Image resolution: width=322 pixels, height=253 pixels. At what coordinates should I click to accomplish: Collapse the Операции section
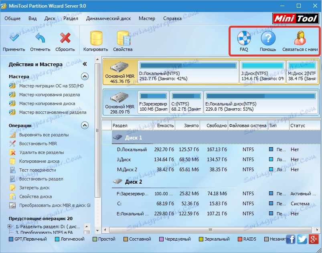tap(85, 125)
